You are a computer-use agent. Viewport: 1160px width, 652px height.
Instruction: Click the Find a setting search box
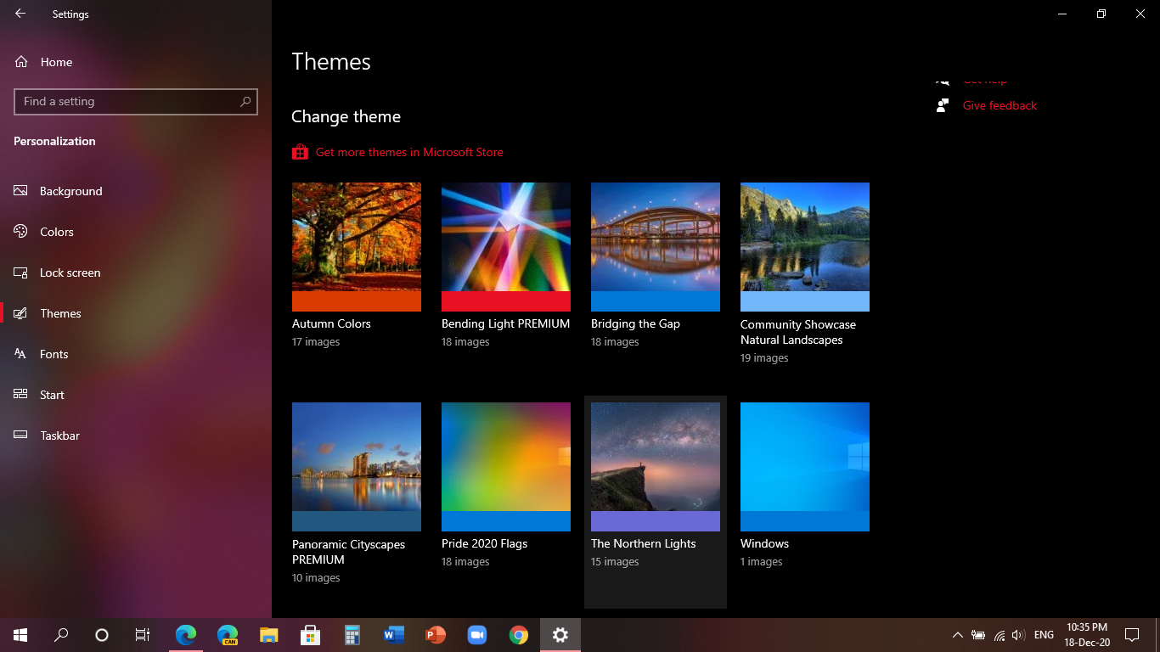tap(136, 101)
